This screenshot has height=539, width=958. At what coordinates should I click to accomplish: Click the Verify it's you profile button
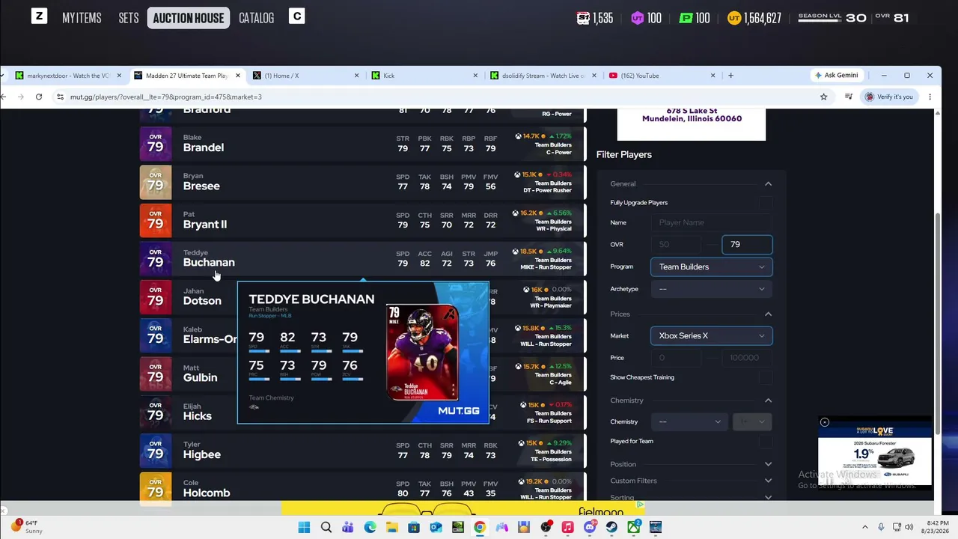[x=889, y=97]
